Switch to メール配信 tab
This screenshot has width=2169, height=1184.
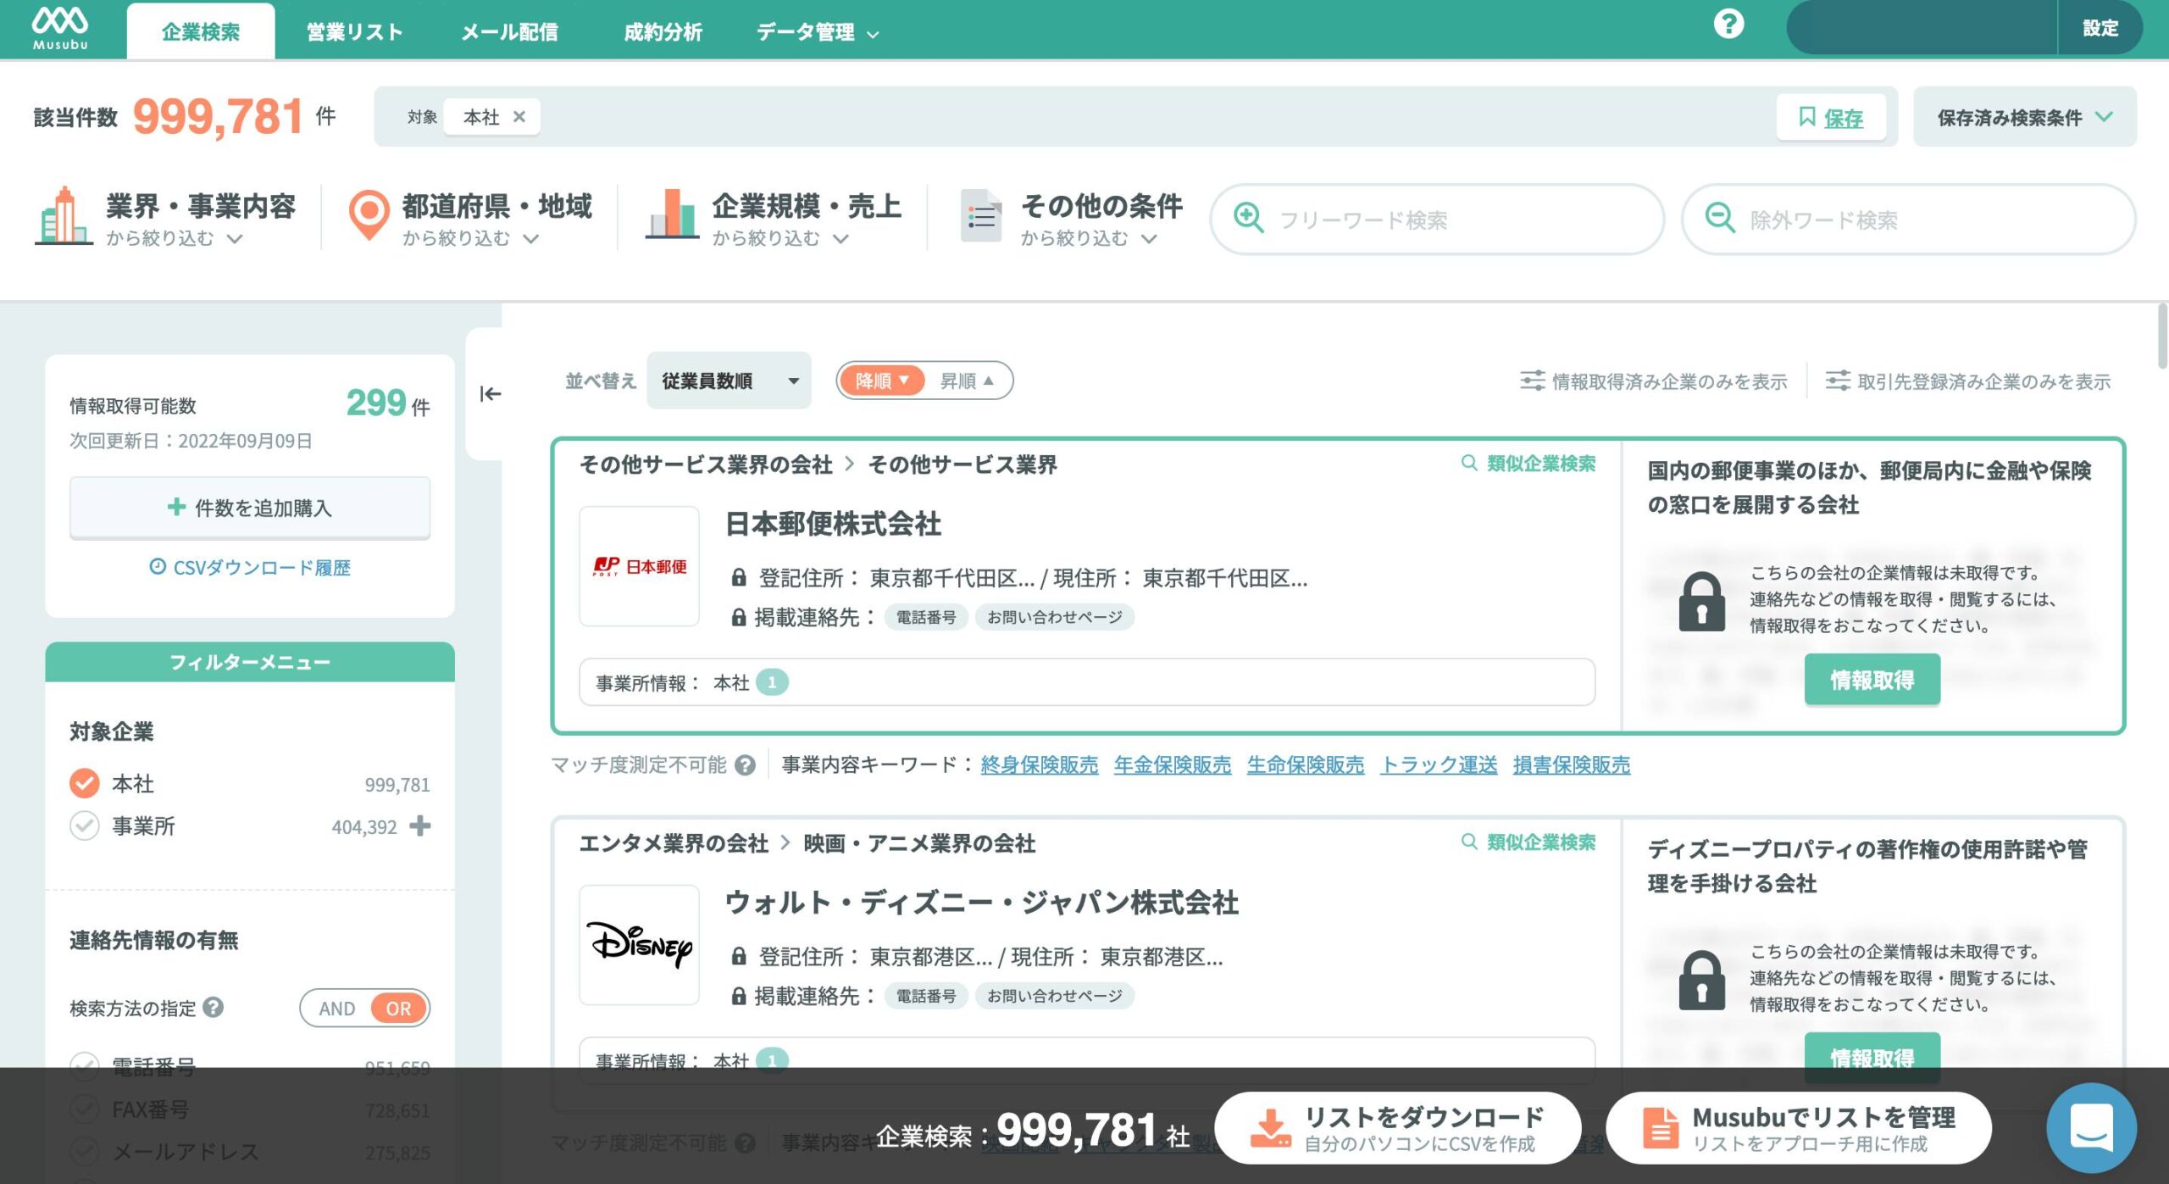[509, 31]
